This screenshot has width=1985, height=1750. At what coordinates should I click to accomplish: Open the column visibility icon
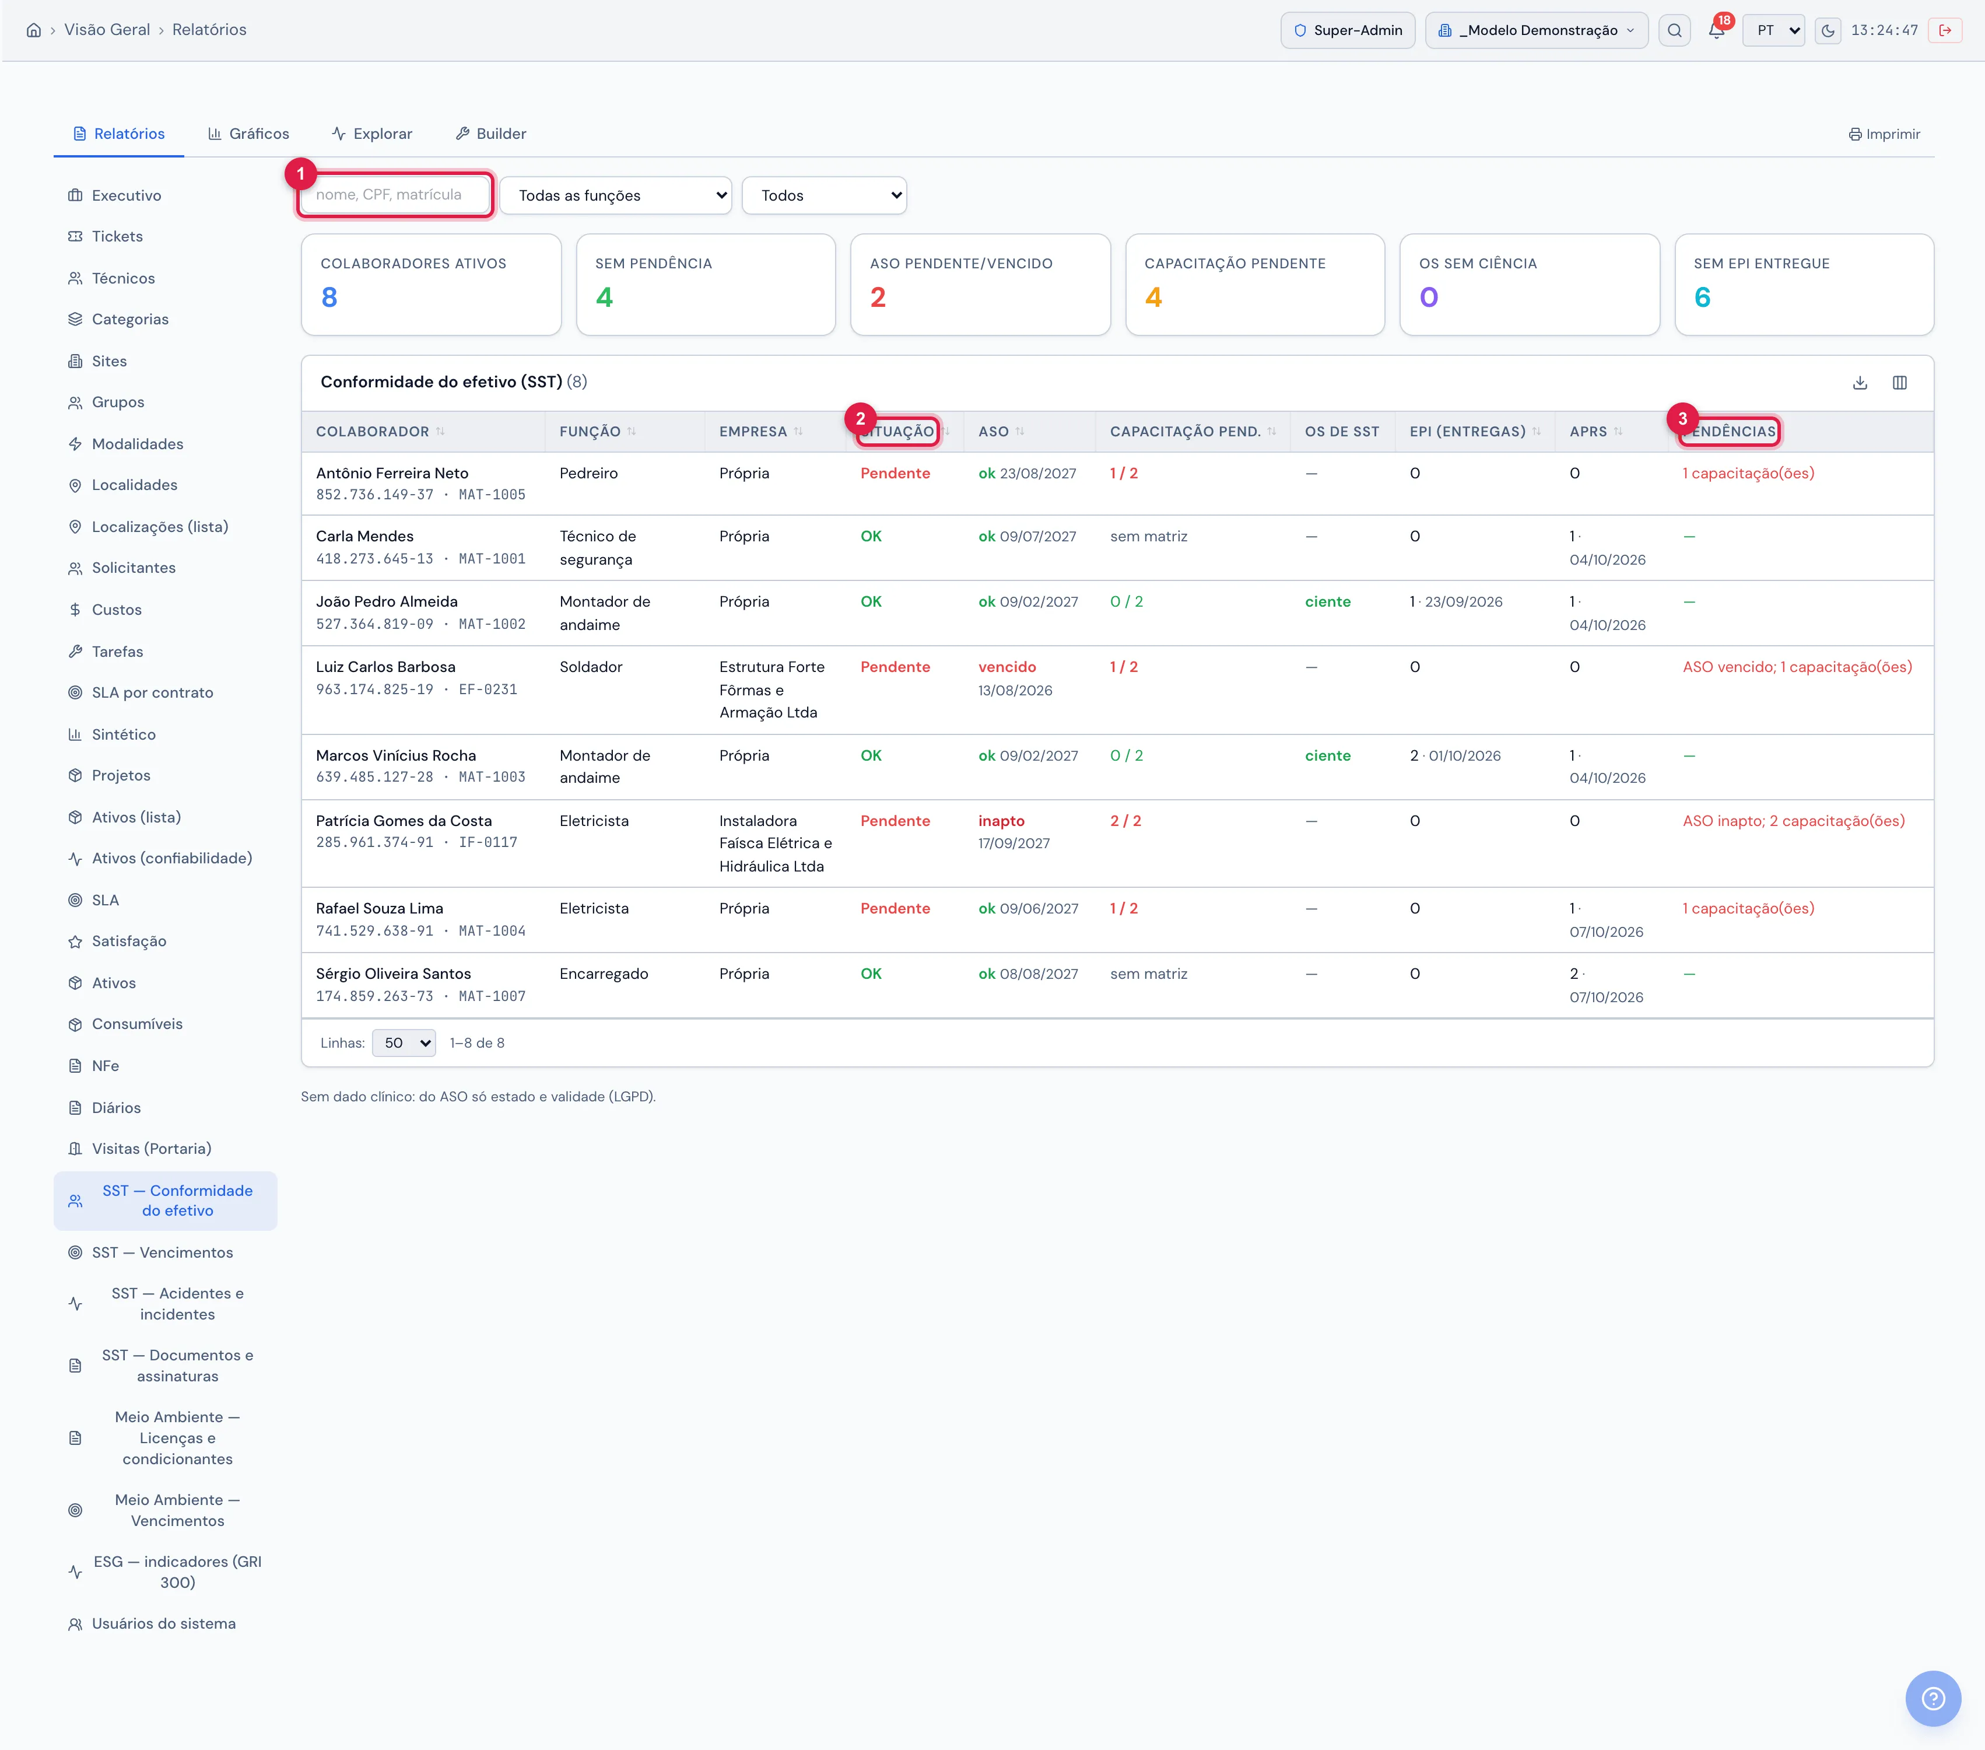click(1899, 383)
